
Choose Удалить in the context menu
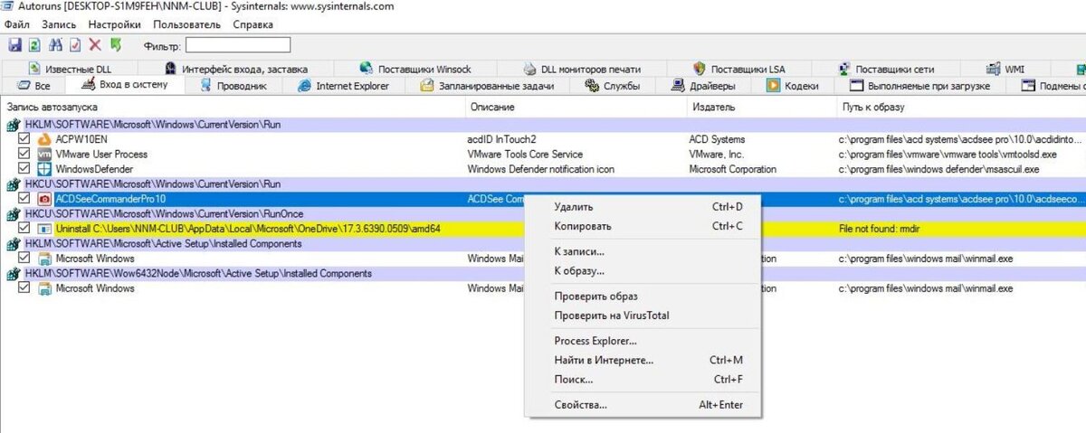(643, 207)
